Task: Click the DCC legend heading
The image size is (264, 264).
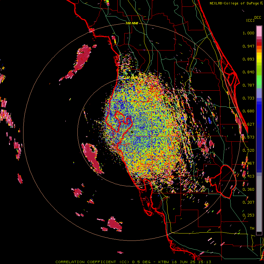Action: point(258,18)
